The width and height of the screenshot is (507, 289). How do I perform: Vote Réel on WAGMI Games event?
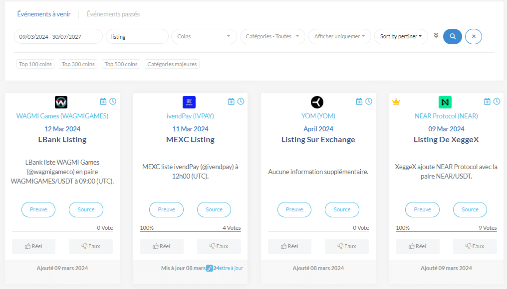click(33, 246)
